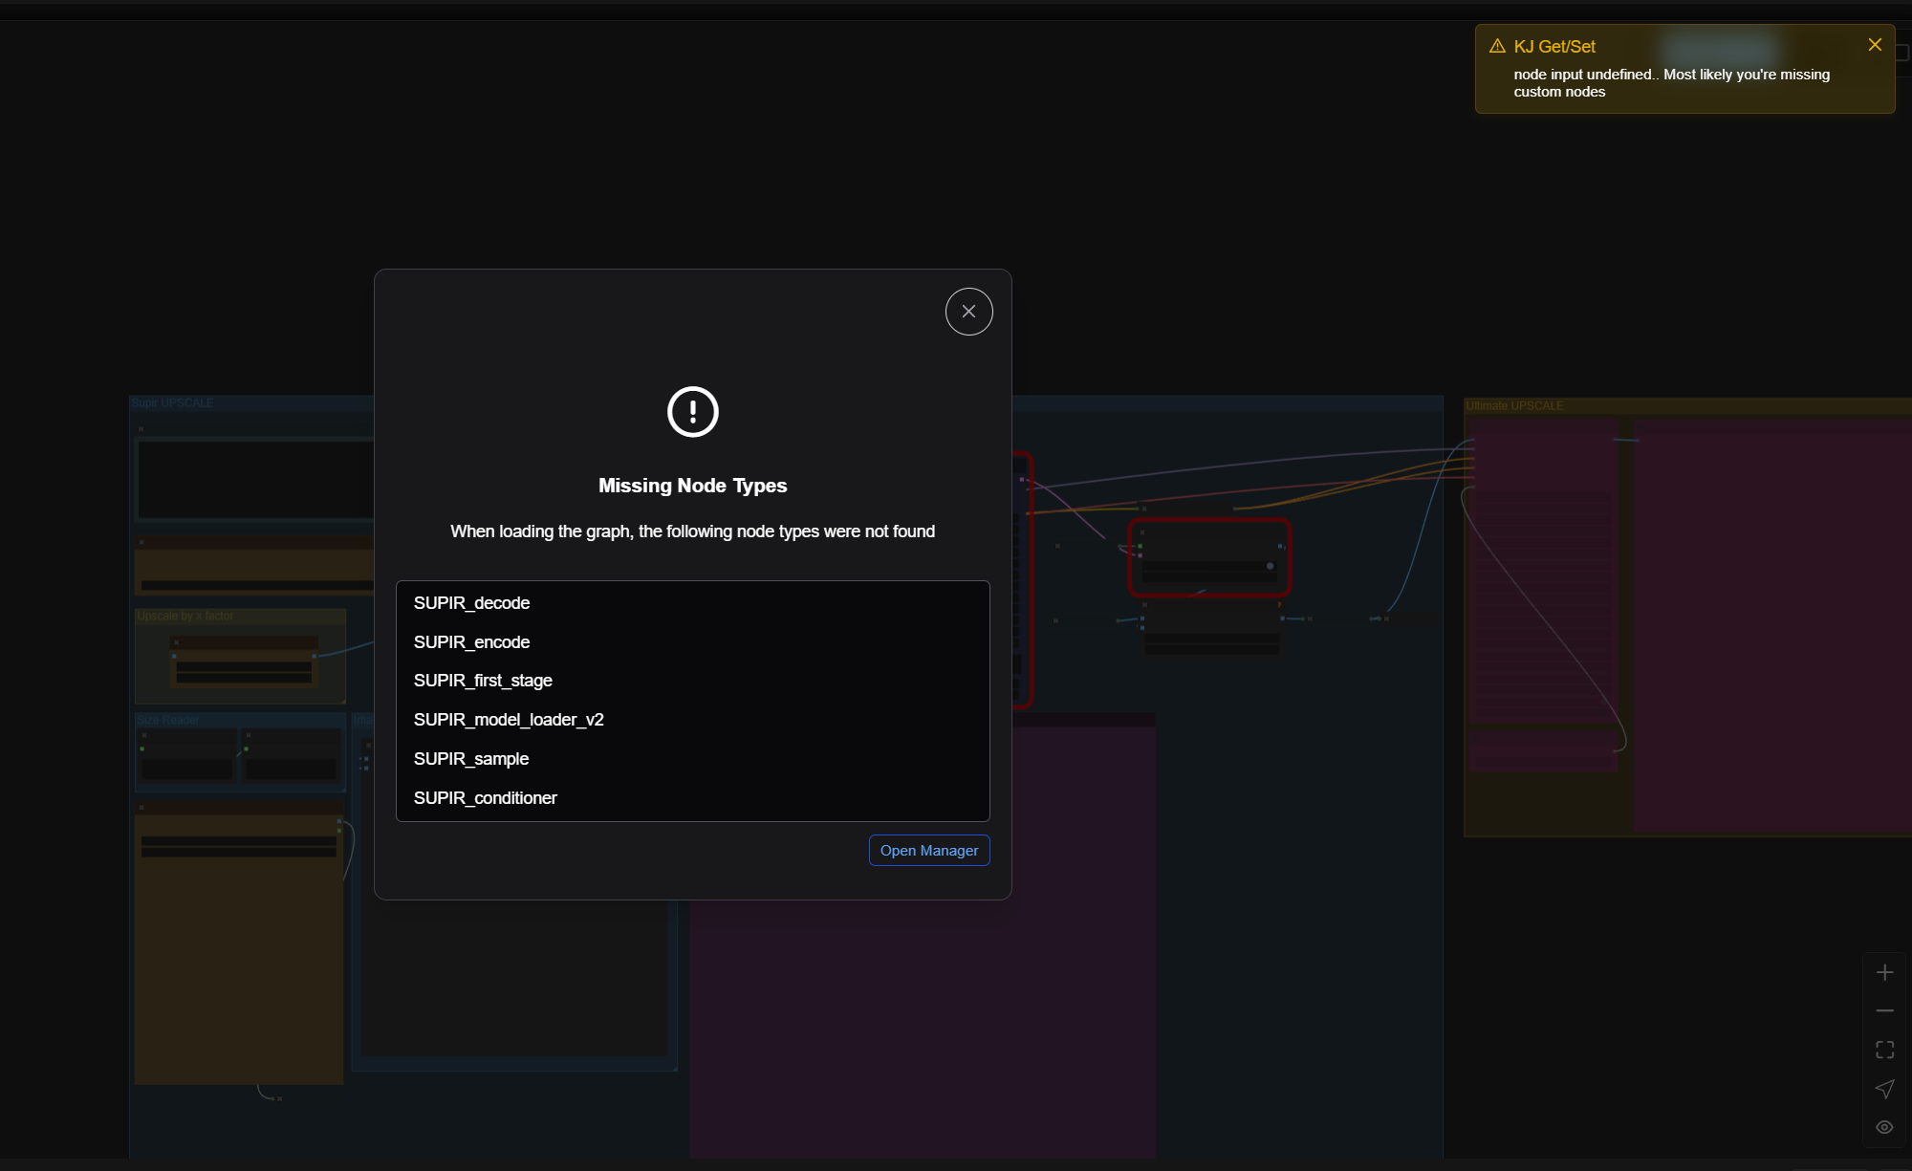Image resolution: width=1912 pixels, height=1171 pixels.
Task: Click the arrow select mode icon
Action: 1884,1089
